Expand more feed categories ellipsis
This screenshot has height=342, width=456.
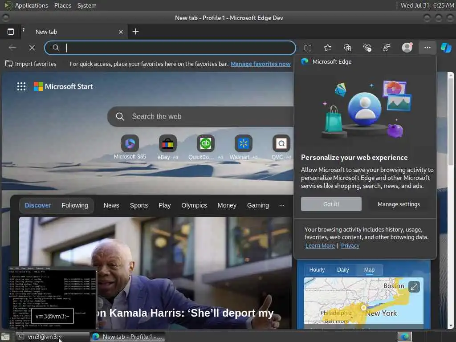[282, 205]
